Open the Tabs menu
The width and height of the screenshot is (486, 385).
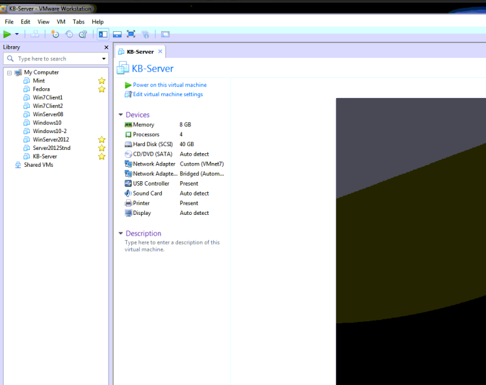[79, 21]
